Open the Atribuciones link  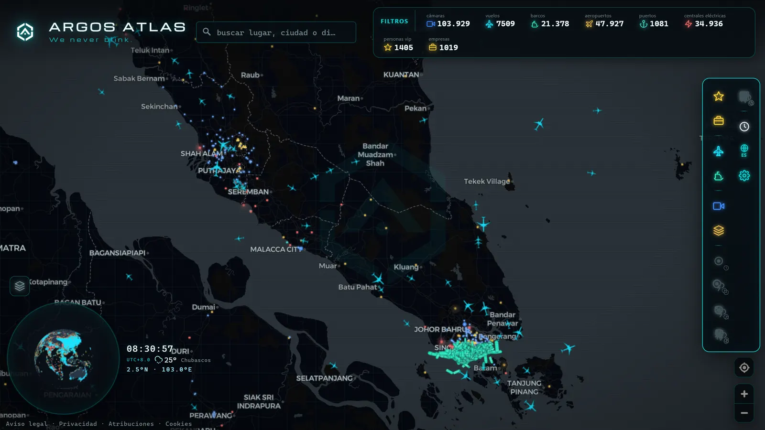[x=131, y=424]
